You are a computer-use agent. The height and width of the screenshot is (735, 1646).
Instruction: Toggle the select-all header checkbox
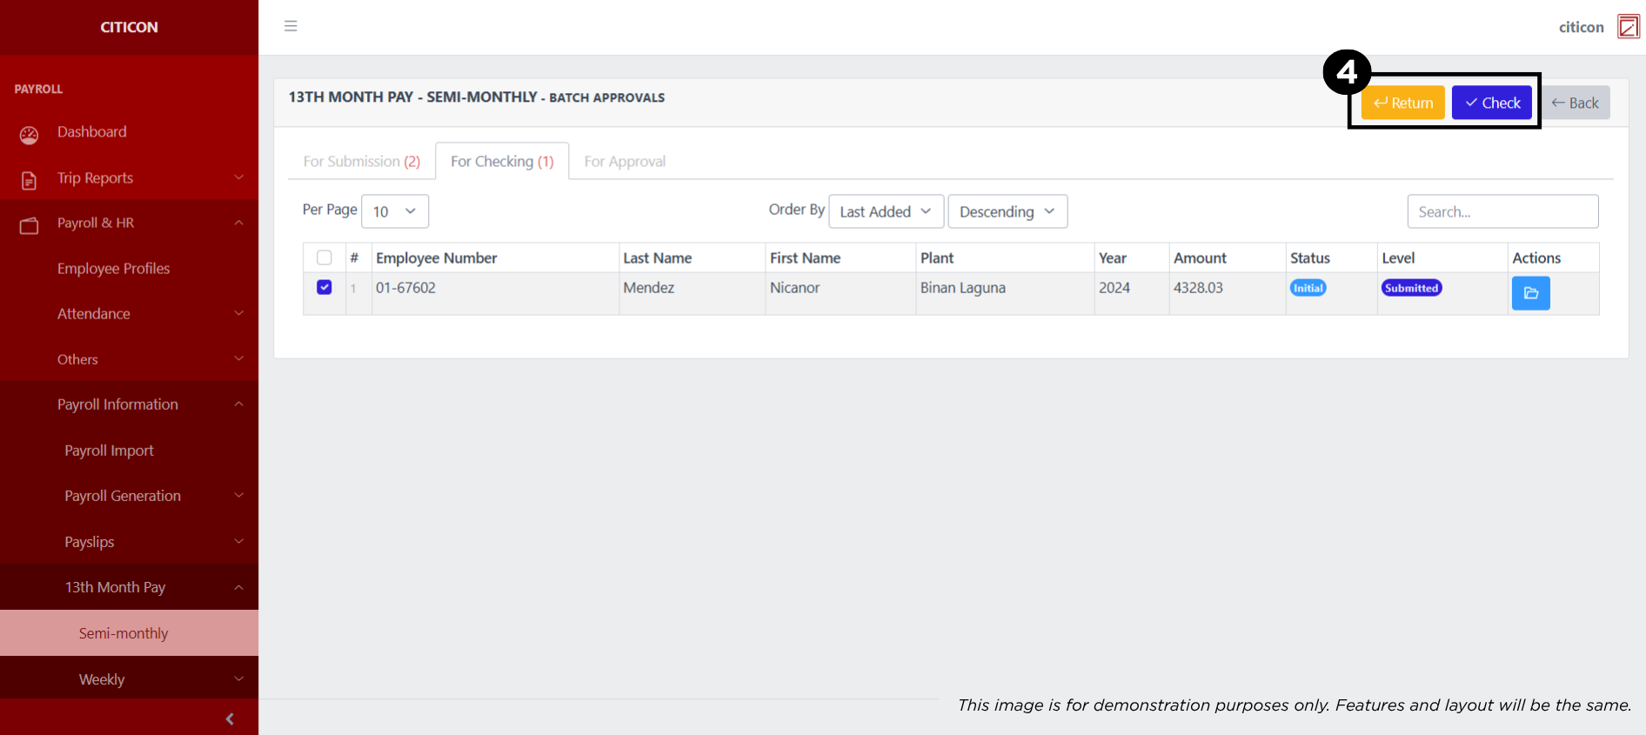[325, 257]
